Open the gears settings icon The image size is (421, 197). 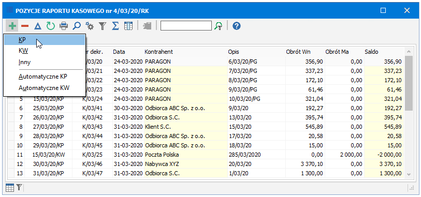coord(90,26)
